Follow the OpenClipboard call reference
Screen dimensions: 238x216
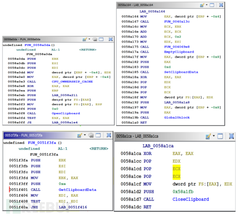pos(66,113)
